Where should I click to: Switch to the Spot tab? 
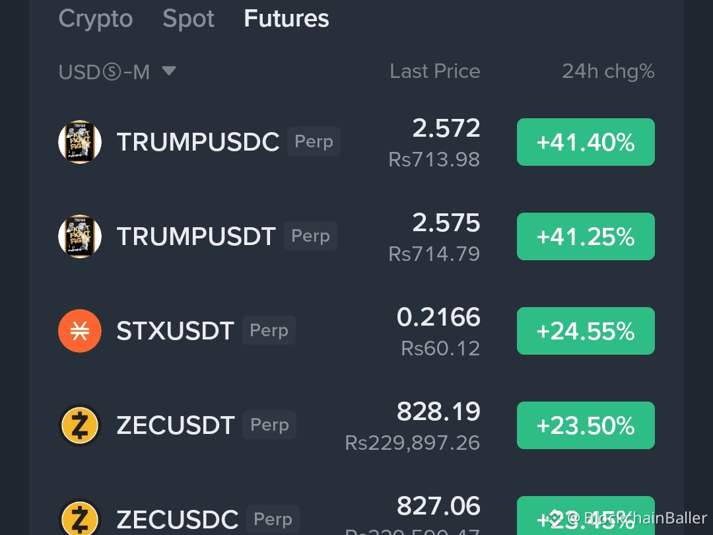(188, 18)
